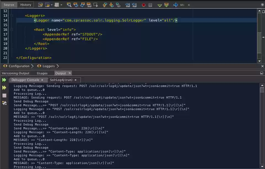Select the Find Selection magnifier icon

tap(69, 5)
